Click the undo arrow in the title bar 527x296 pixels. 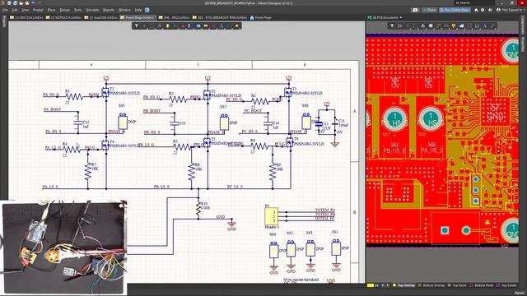click(x=33, y=3)
